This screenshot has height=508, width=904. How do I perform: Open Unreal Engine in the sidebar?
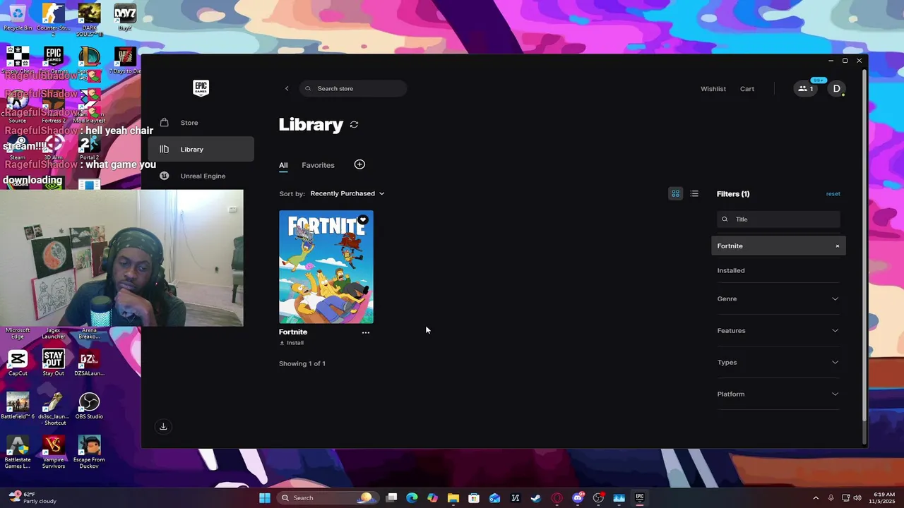coord(201,176)
